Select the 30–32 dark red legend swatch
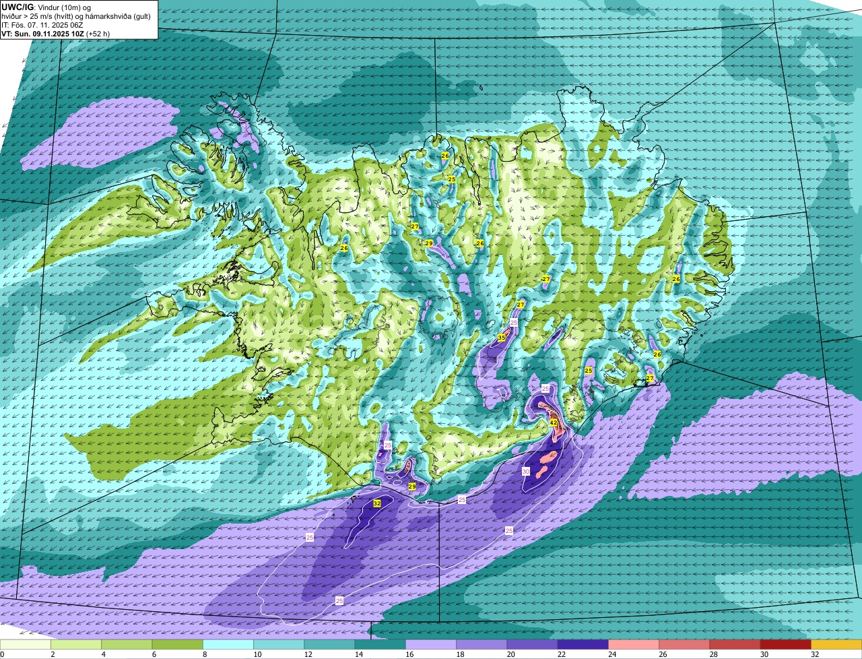 click(x=786, y=645)
